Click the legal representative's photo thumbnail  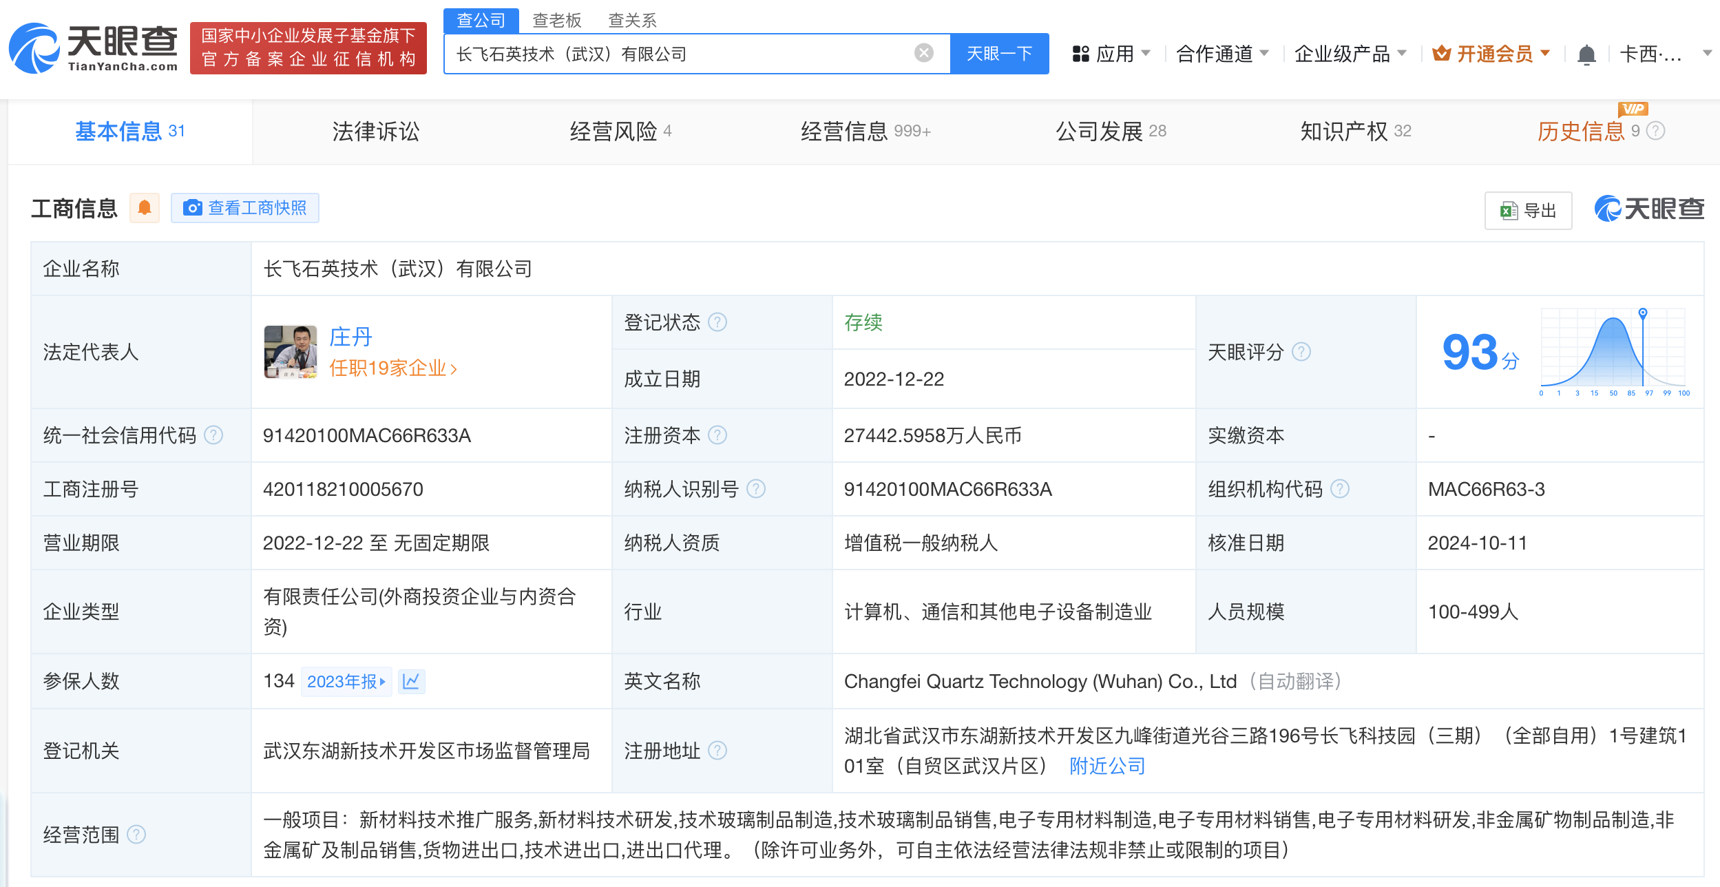click(x=290, y=352)
